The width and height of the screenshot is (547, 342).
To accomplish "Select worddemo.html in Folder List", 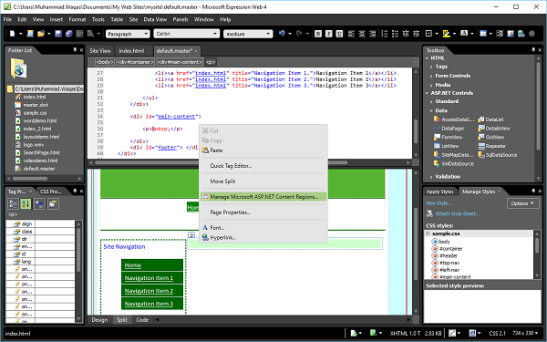I will click(40, 120).
